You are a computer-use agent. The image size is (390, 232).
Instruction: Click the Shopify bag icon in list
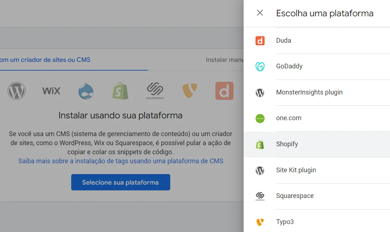pos(260,144)
